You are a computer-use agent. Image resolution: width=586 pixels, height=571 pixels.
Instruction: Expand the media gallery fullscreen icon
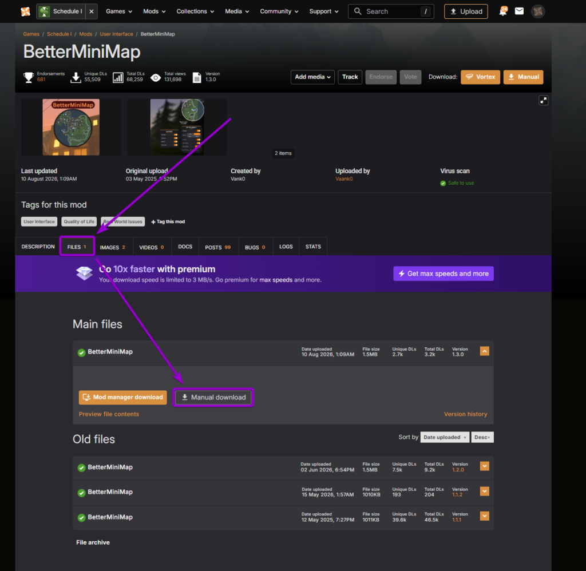pyautogui.click(x=543, y=100)
